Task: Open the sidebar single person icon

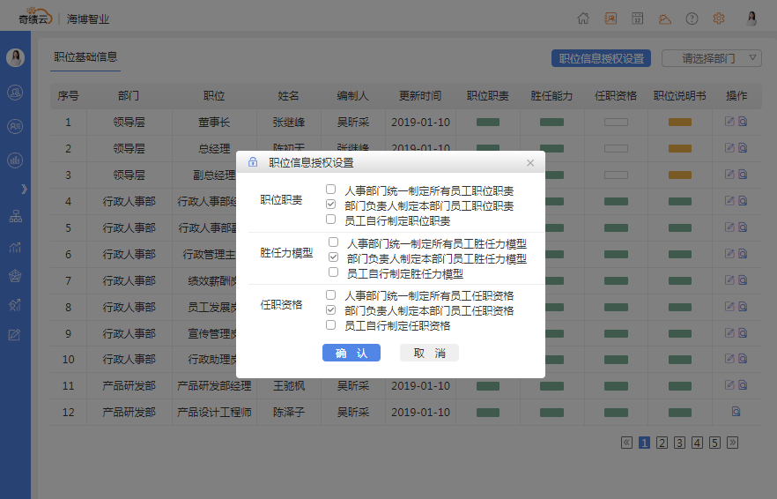Action: pos(15,93)
